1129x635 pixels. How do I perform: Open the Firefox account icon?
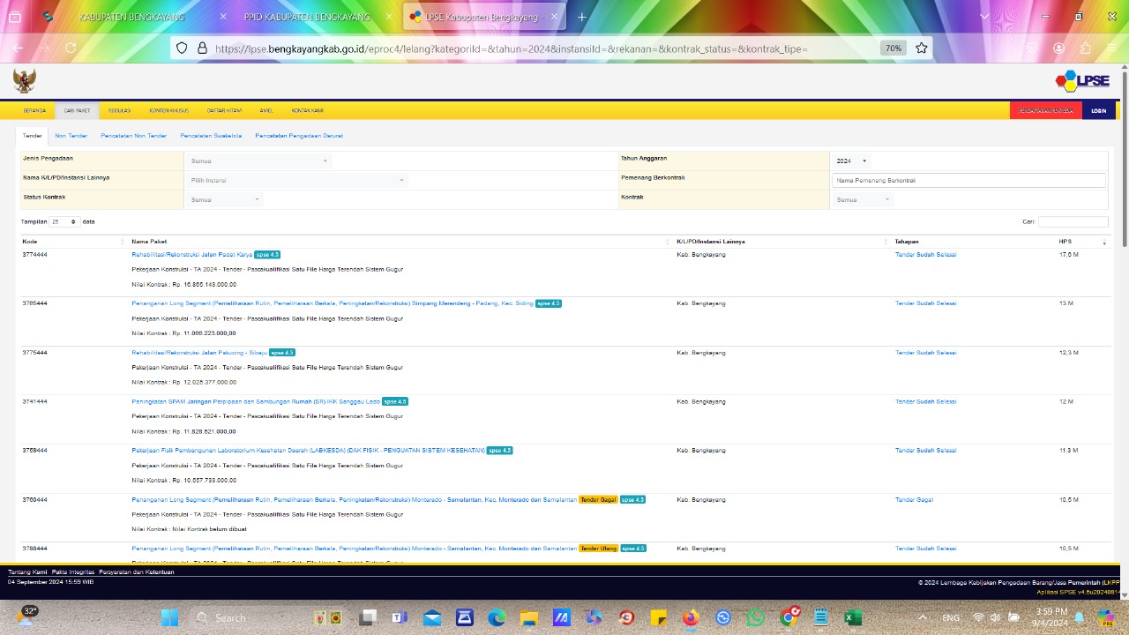click(1058, 49)
